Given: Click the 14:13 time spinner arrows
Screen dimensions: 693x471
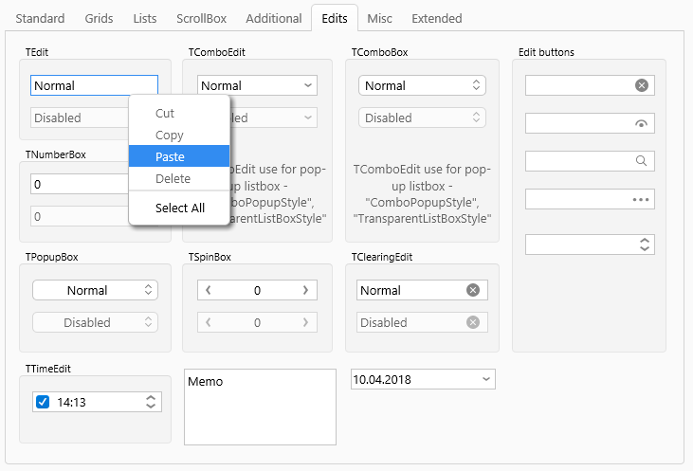Looking at the screenshot, I should pyautogui.click(x=151, y=402).
